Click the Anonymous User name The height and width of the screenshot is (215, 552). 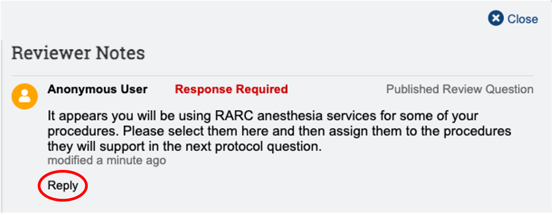click(x=97, y=89)
